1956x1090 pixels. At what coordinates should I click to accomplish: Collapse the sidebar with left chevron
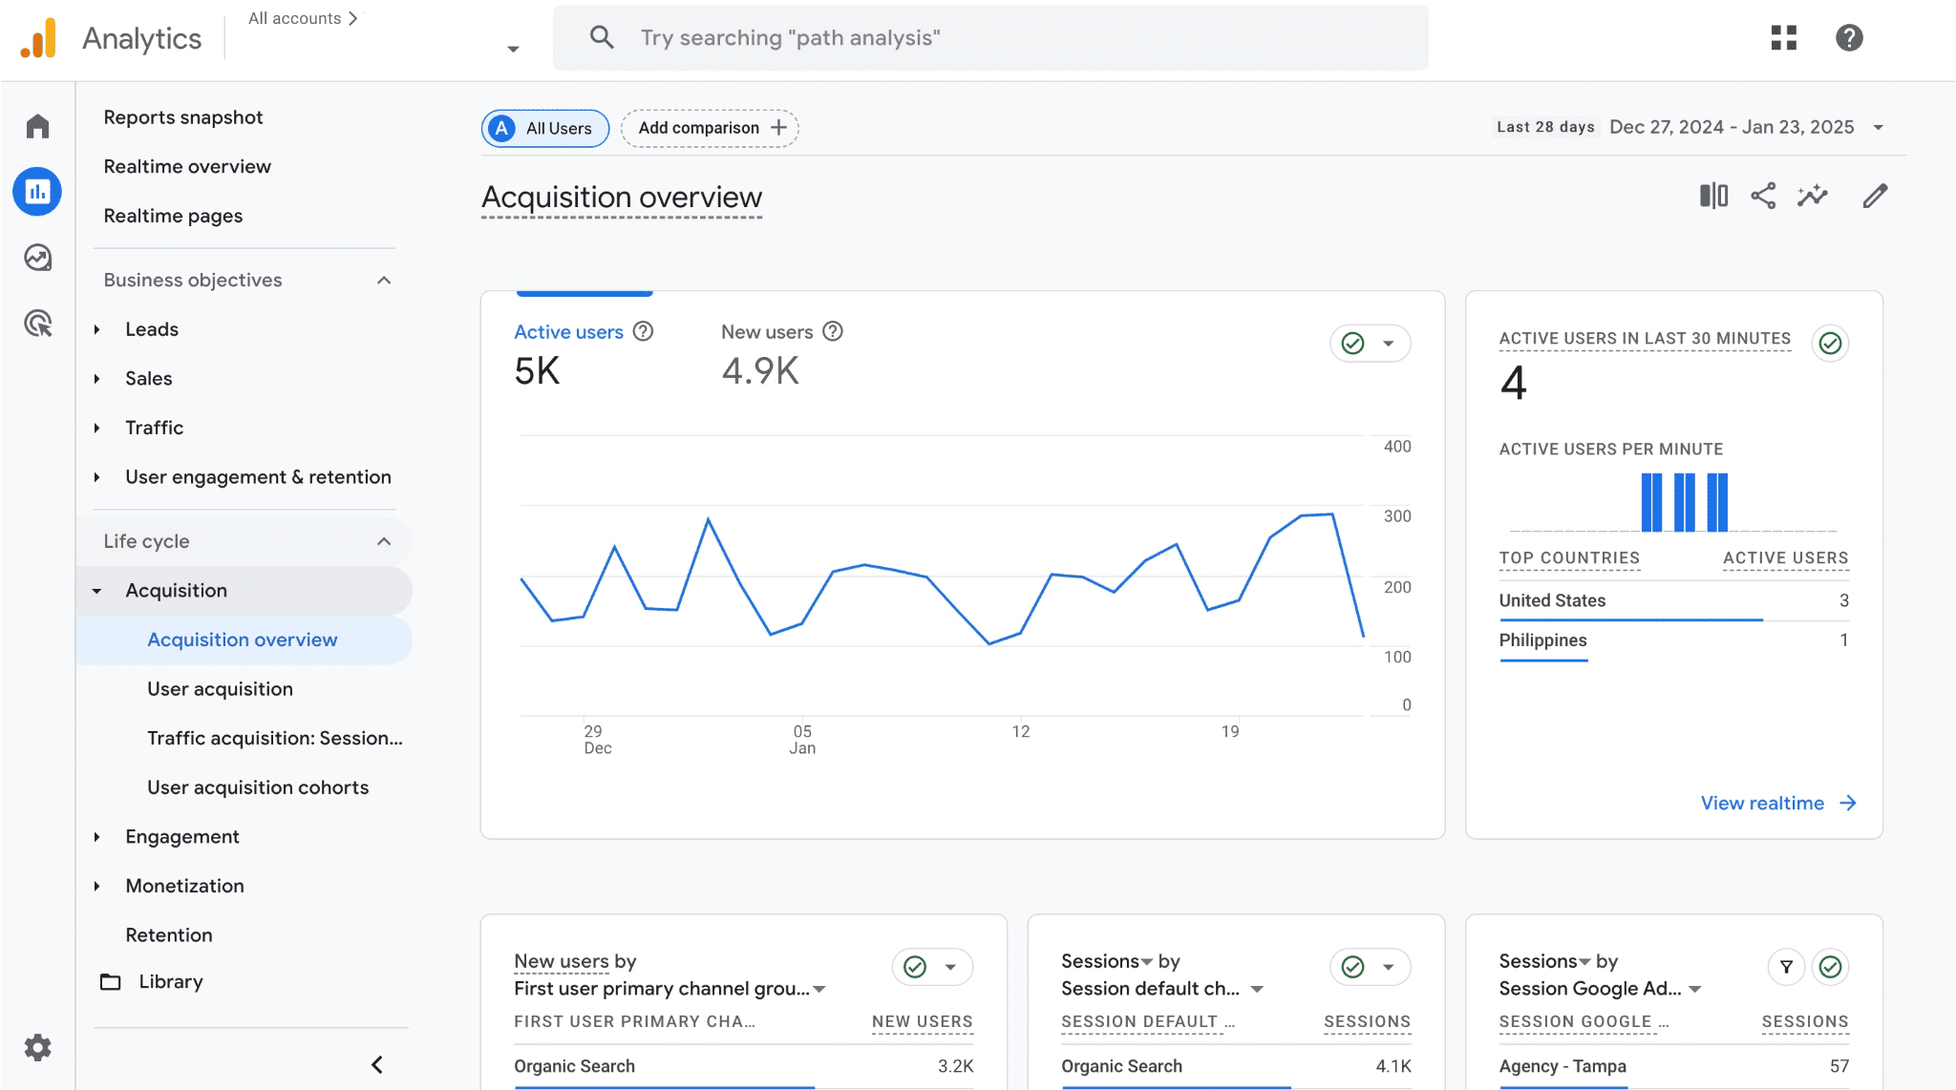coord(377,1064)
